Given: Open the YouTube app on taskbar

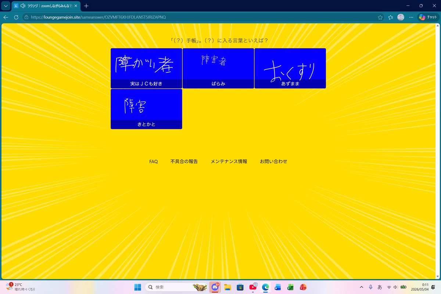Looking at the screenshot, I should coord(253,287).
